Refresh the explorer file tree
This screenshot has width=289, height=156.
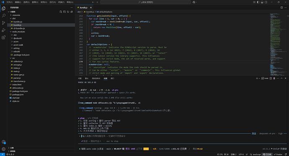(68, 12)
